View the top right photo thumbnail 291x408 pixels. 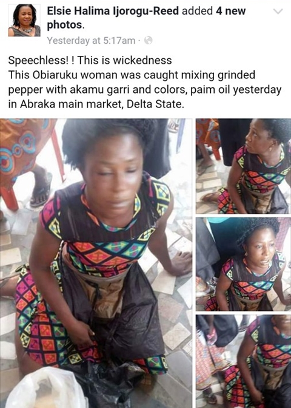tap(244, 166)
